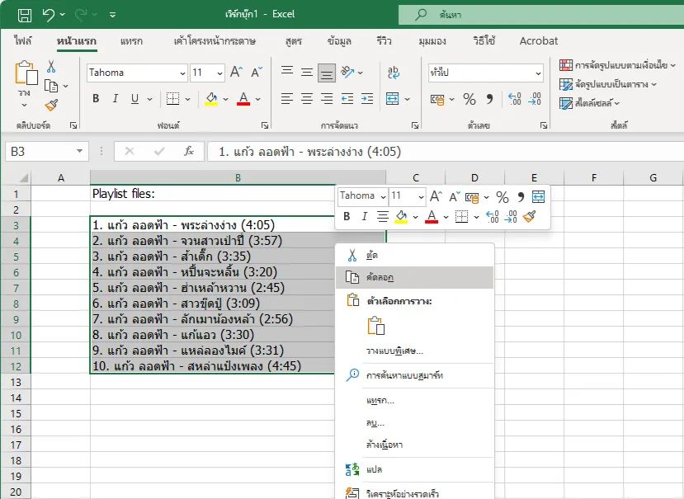Click the Wrap Text icon
684x499 pixels.
pyautogui.click(x=393, y=72)
